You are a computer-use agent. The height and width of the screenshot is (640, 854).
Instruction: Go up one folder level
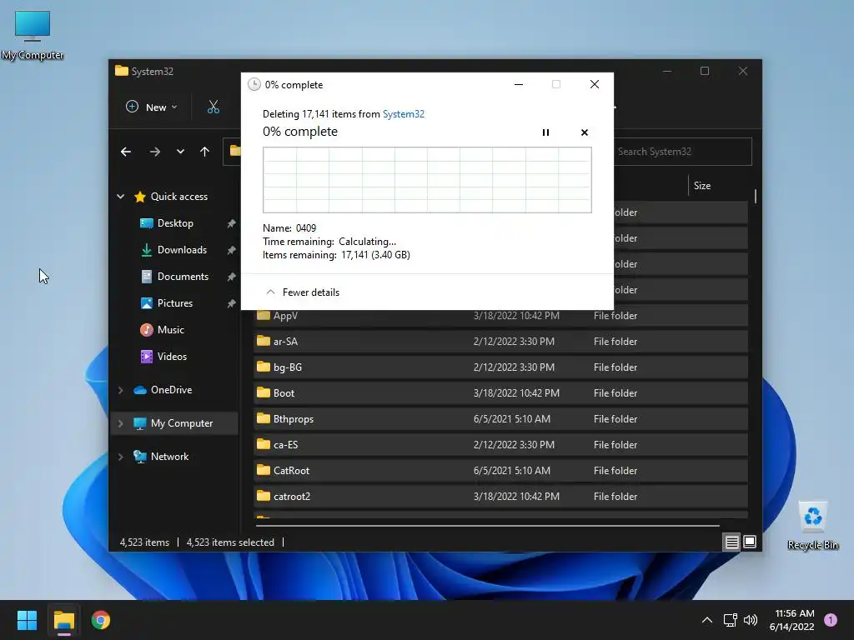(x=205, y=152)
